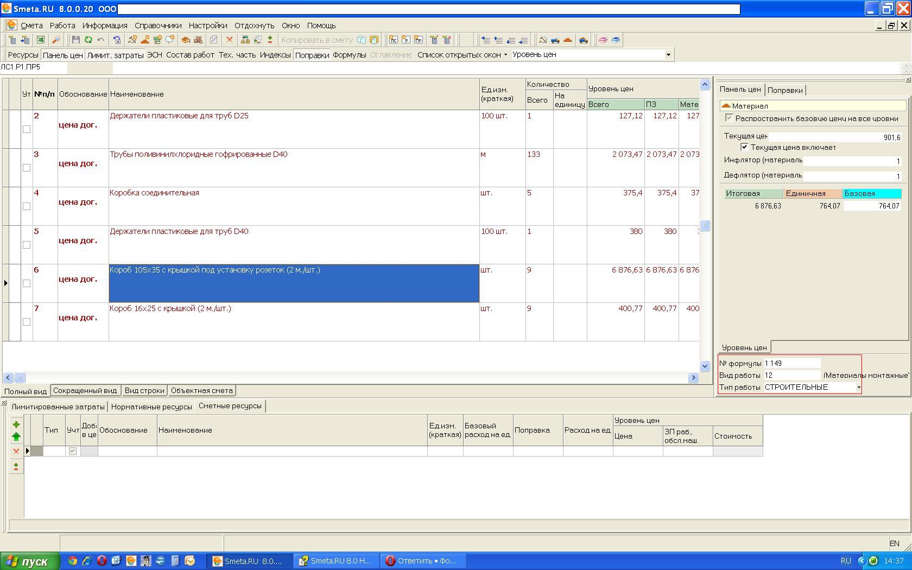Click the Excel export toolbar icon

(41, 40)
